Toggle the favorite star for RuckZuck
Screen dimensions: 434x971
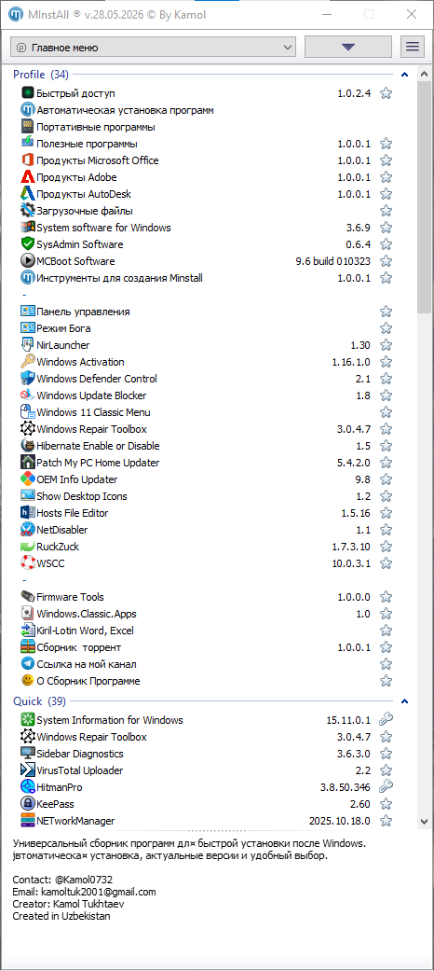(386, 547)
